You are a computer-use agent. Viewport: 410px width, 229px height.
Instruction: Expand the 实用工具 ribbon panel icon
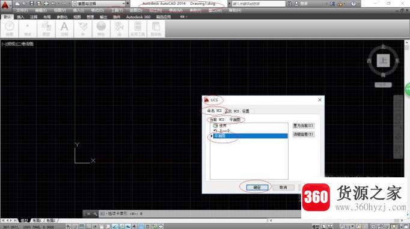[x=138, y=29]
